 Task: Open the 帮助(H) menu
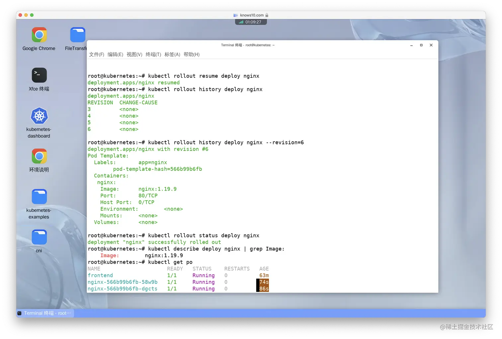tap(191, 54)
